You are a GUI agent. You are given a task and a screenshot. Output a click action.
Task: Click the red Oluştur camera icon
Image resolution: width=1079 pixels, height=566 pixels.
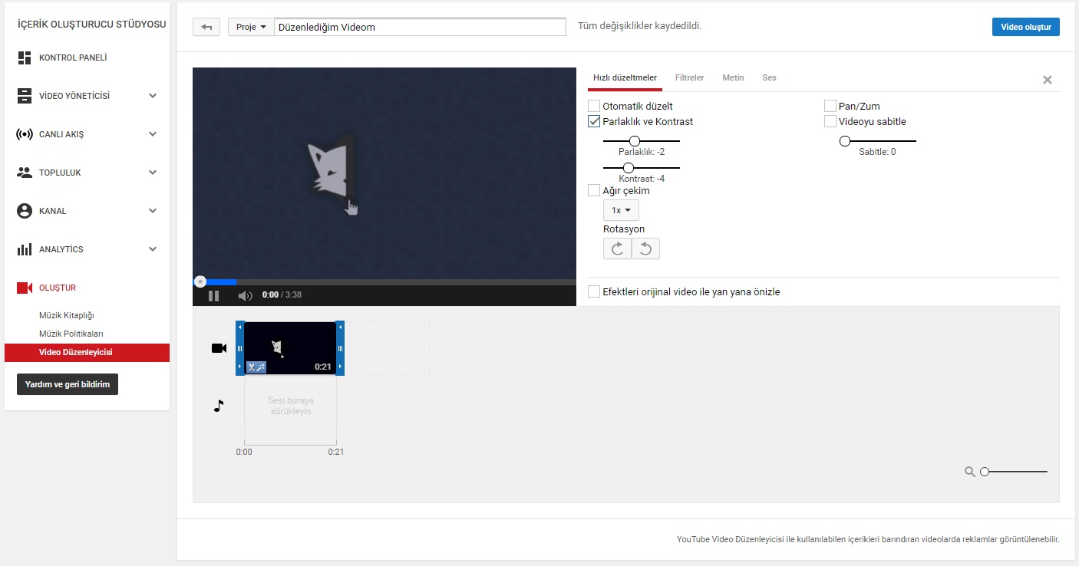point(24,288)
